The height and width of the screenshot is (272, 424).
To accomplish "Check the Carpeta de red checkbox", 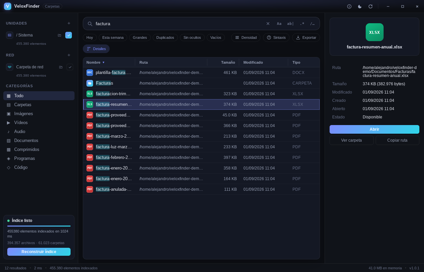I will click(x=70, y=67).
